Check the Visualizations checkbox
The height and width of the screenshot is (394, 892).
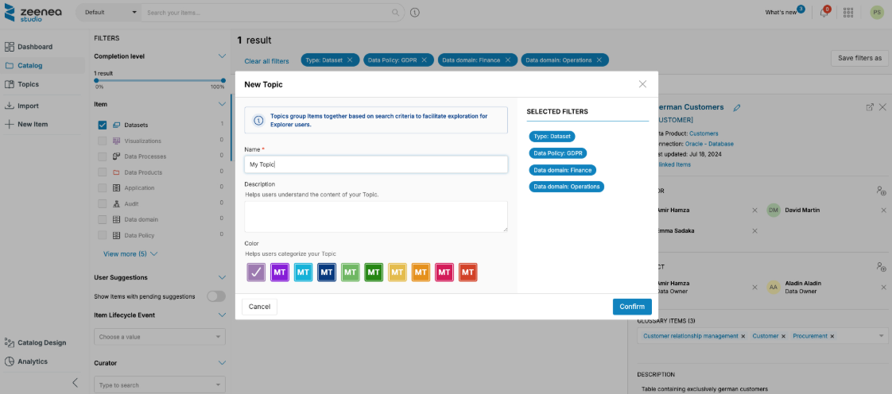coord(103,141)
